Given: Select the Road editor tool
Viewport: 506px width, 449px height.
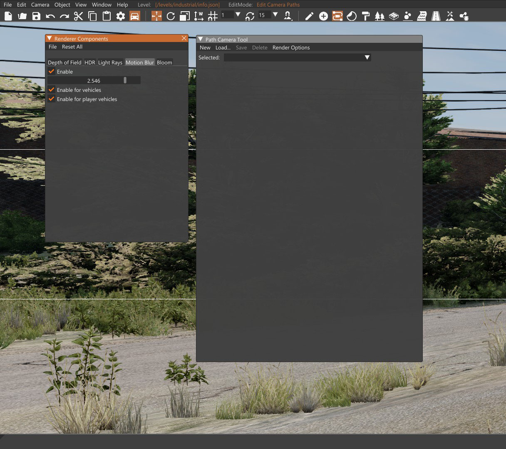Looking at the screenshot, I should pyautogui.click(x=436, y=16).
